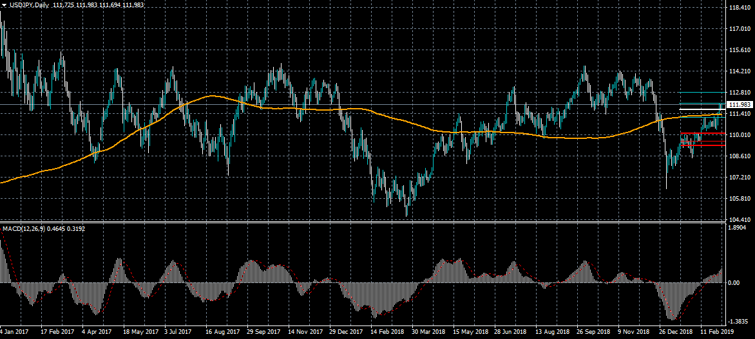Click the MACD 1.8904 scale label

click(x=737, y=227)
